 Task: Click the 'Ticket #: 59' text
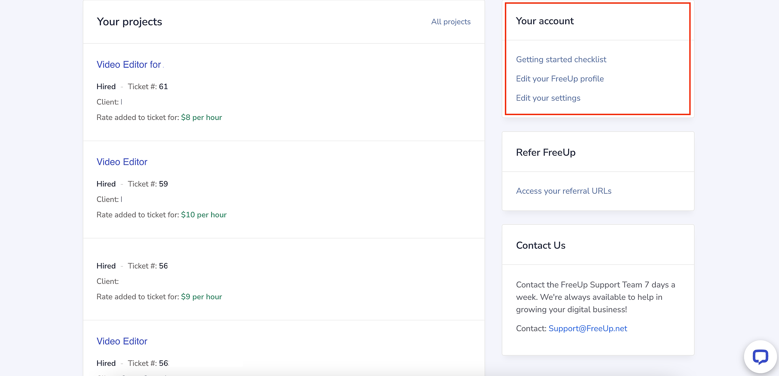coord(148,184)
